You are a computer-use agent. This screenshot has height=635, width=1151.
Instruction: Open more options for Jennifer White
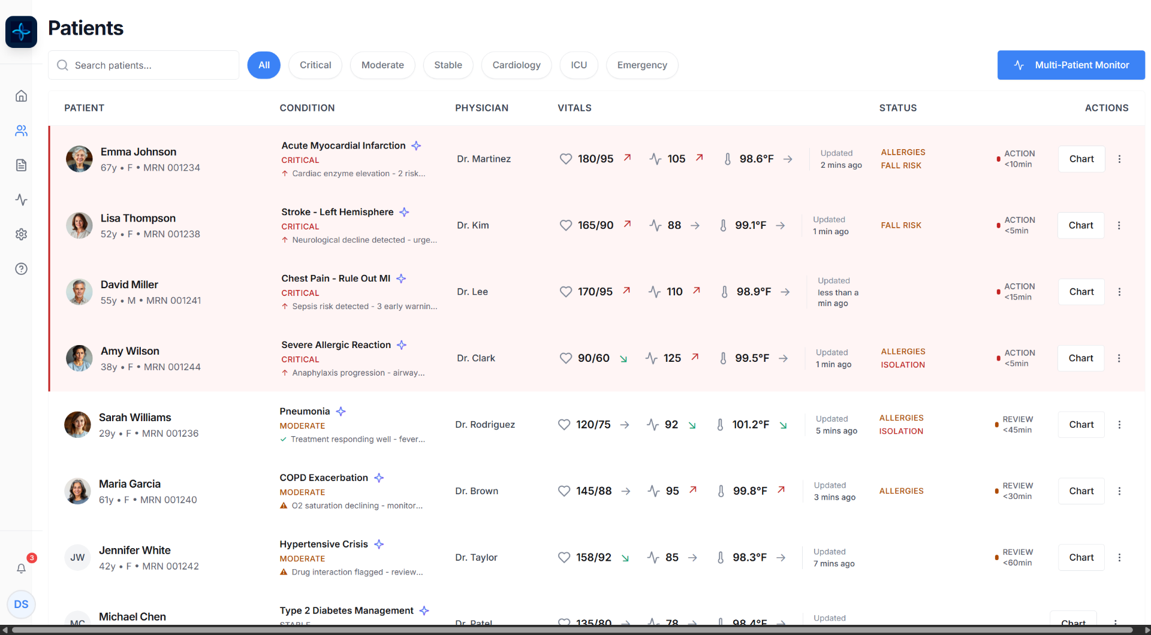coord(1119,558)
